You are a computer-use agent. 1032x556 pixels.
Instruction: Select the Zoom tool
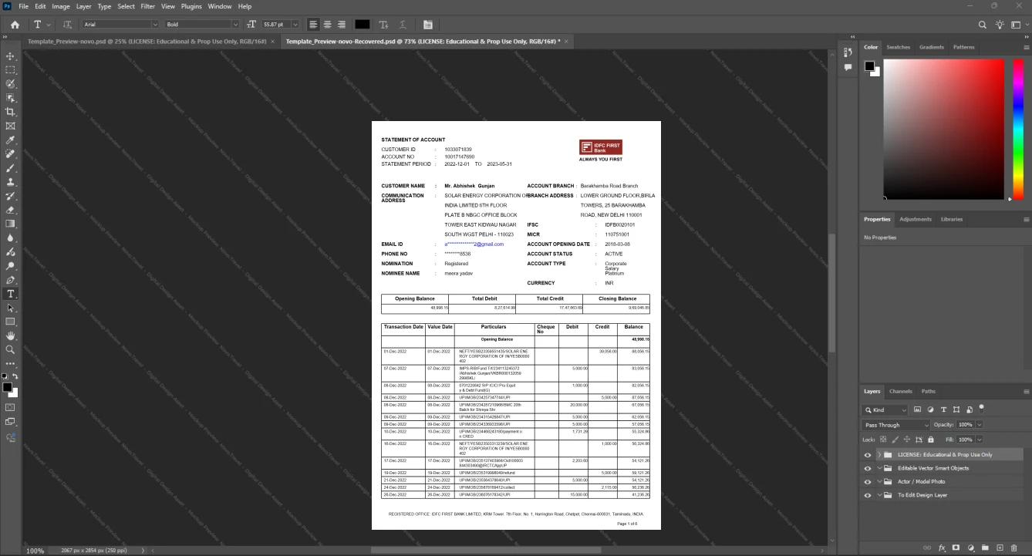pos(11,349)
